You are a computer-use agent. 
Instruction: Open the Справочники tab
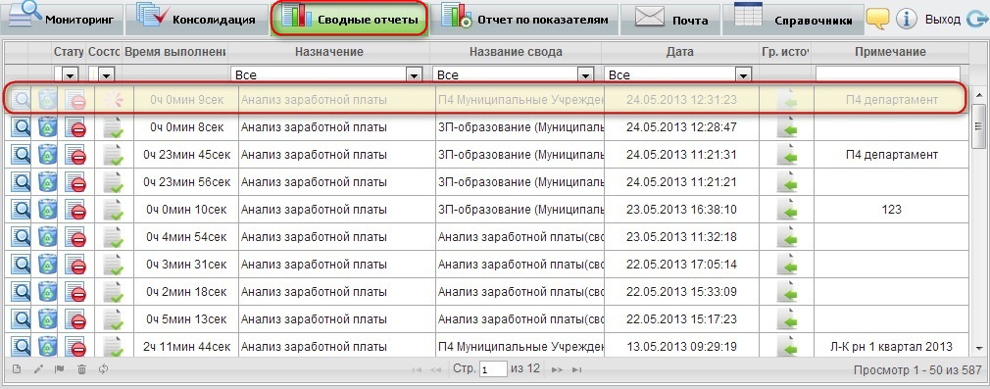point(793,19)
